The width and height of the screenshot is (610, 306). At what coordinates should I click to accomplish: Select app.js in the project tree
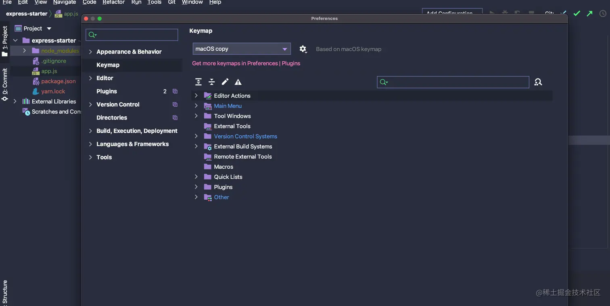49,71
